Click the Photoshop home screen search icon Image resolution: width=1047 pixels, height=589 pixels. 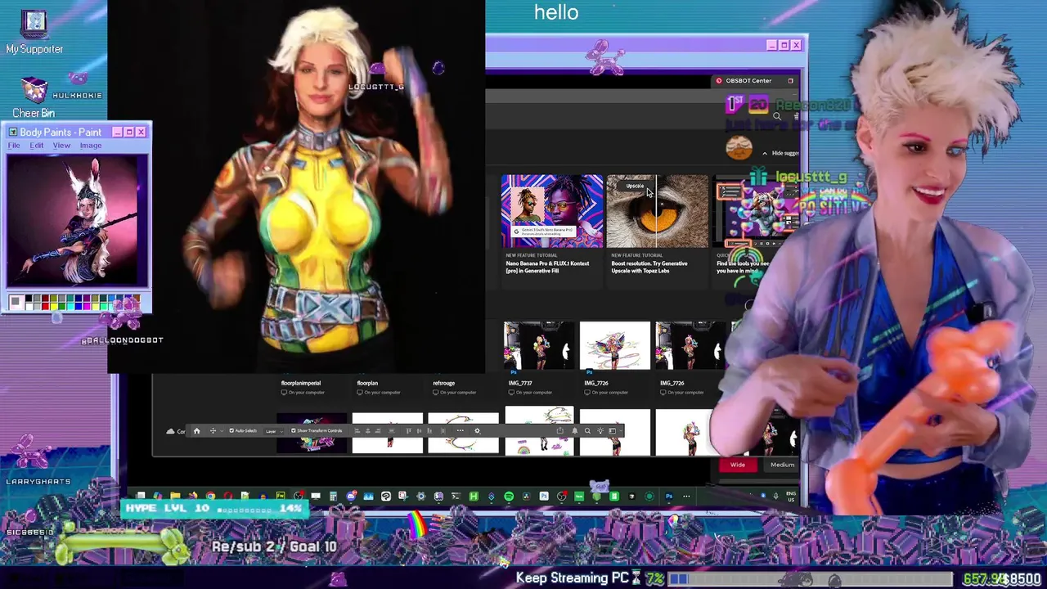coord(777,116)
